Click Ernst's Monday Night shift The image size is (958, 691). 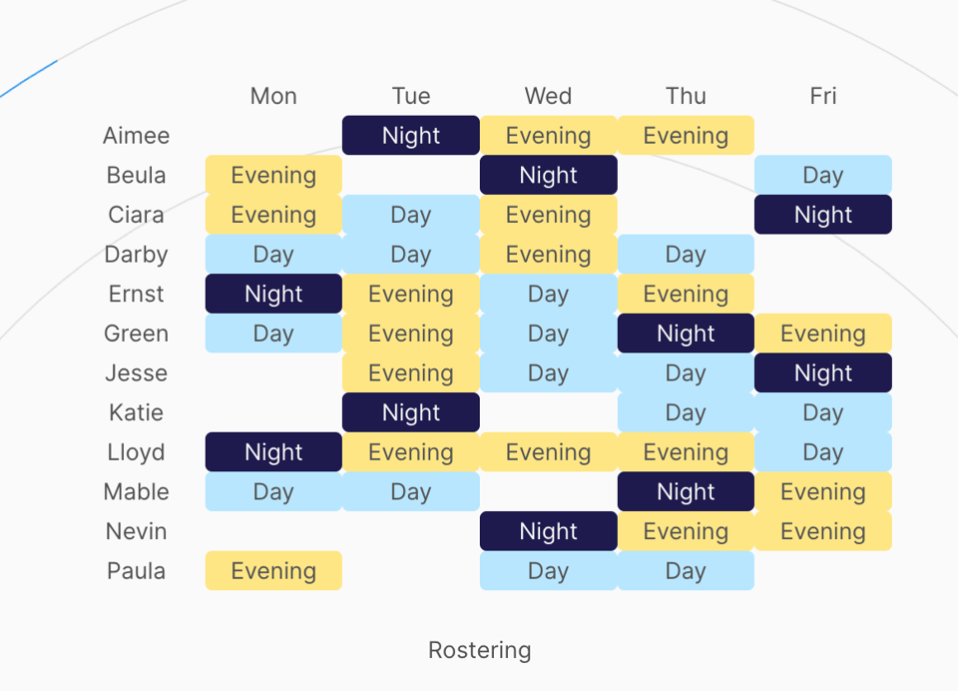pyautogui.click(x=273, y=295)
